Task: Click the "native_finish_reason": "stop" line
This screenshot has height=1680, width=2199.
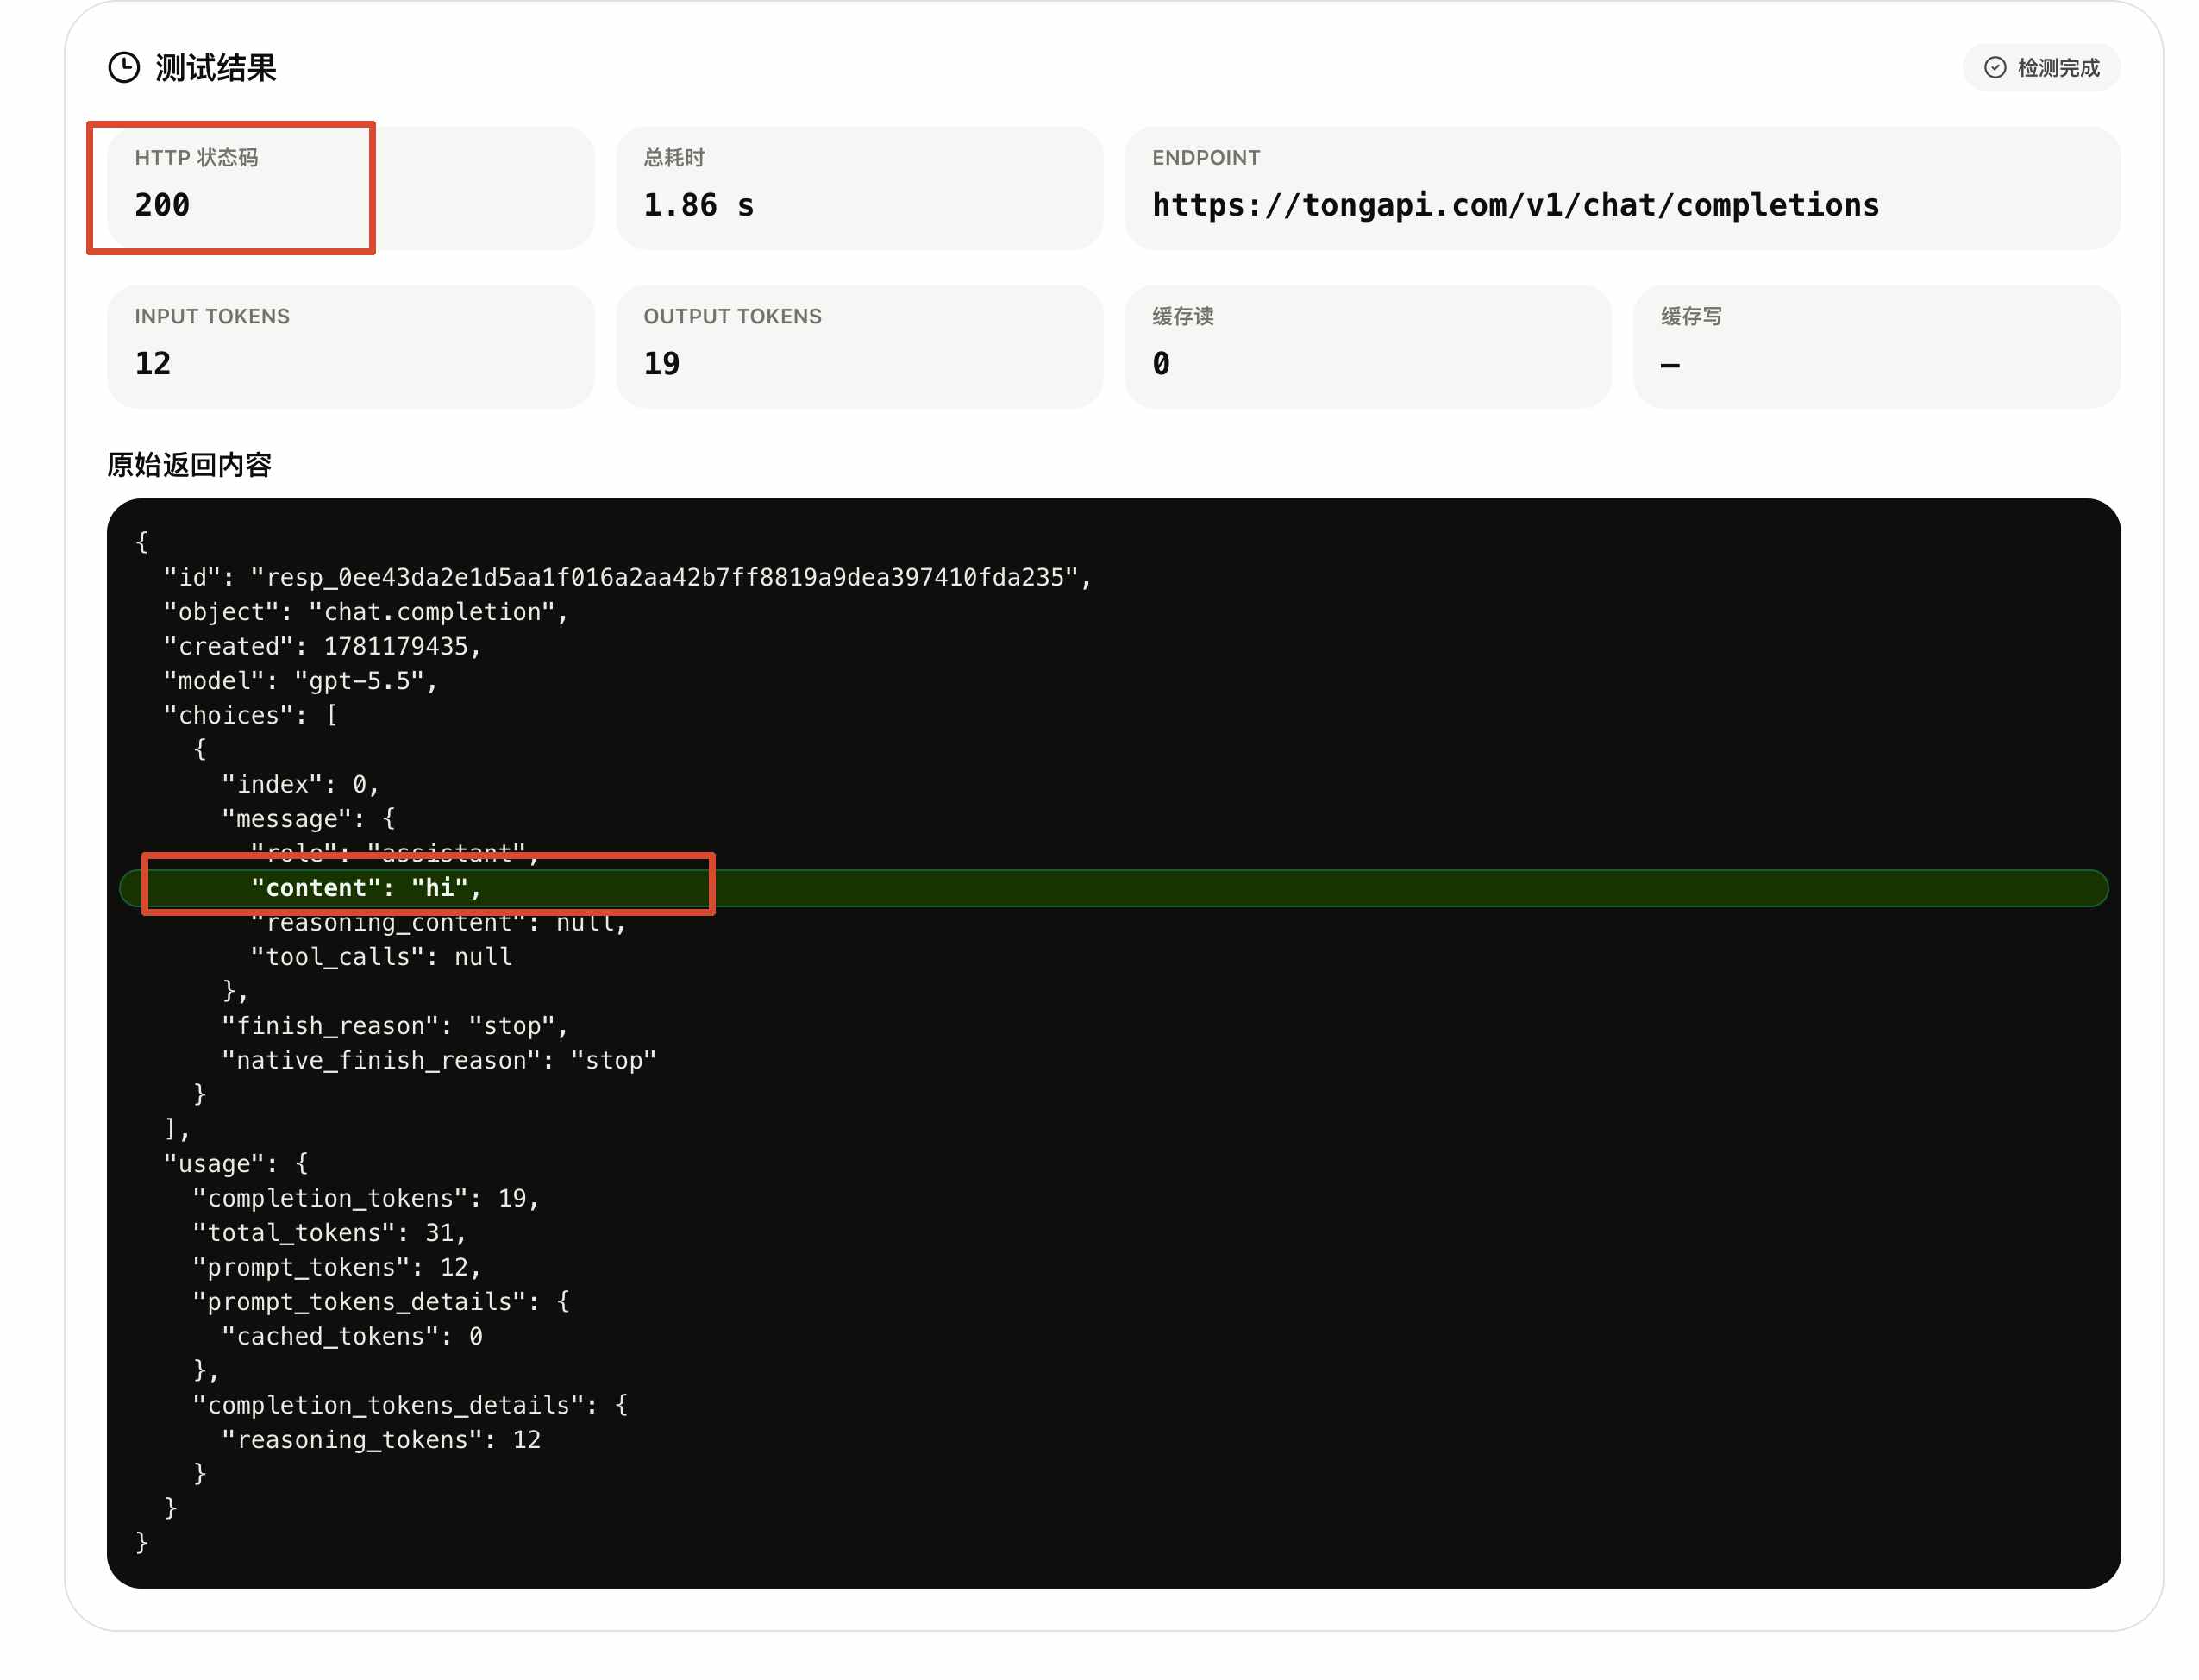Action: tap(439, 1061)
